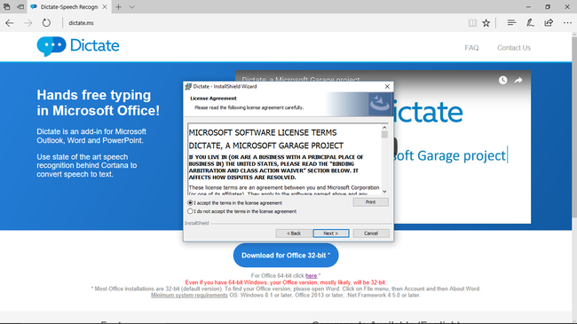Cancel the Dictate installation
Viewport: 577px width, 324px height.
tap(371, 233)
